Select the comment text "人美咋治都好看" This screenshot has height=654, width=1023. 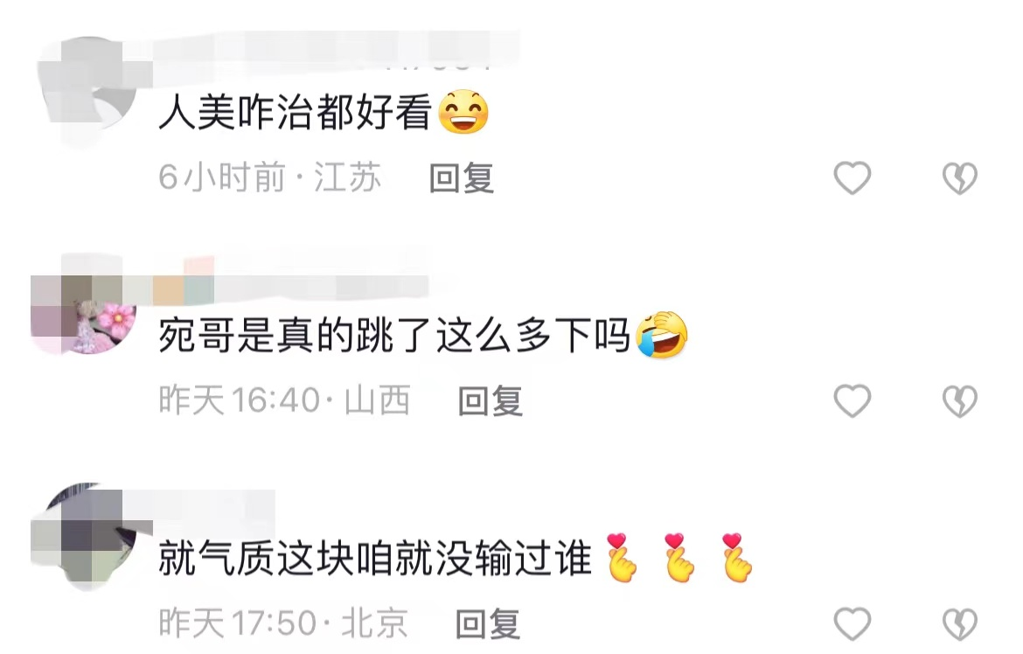(295, 112)
